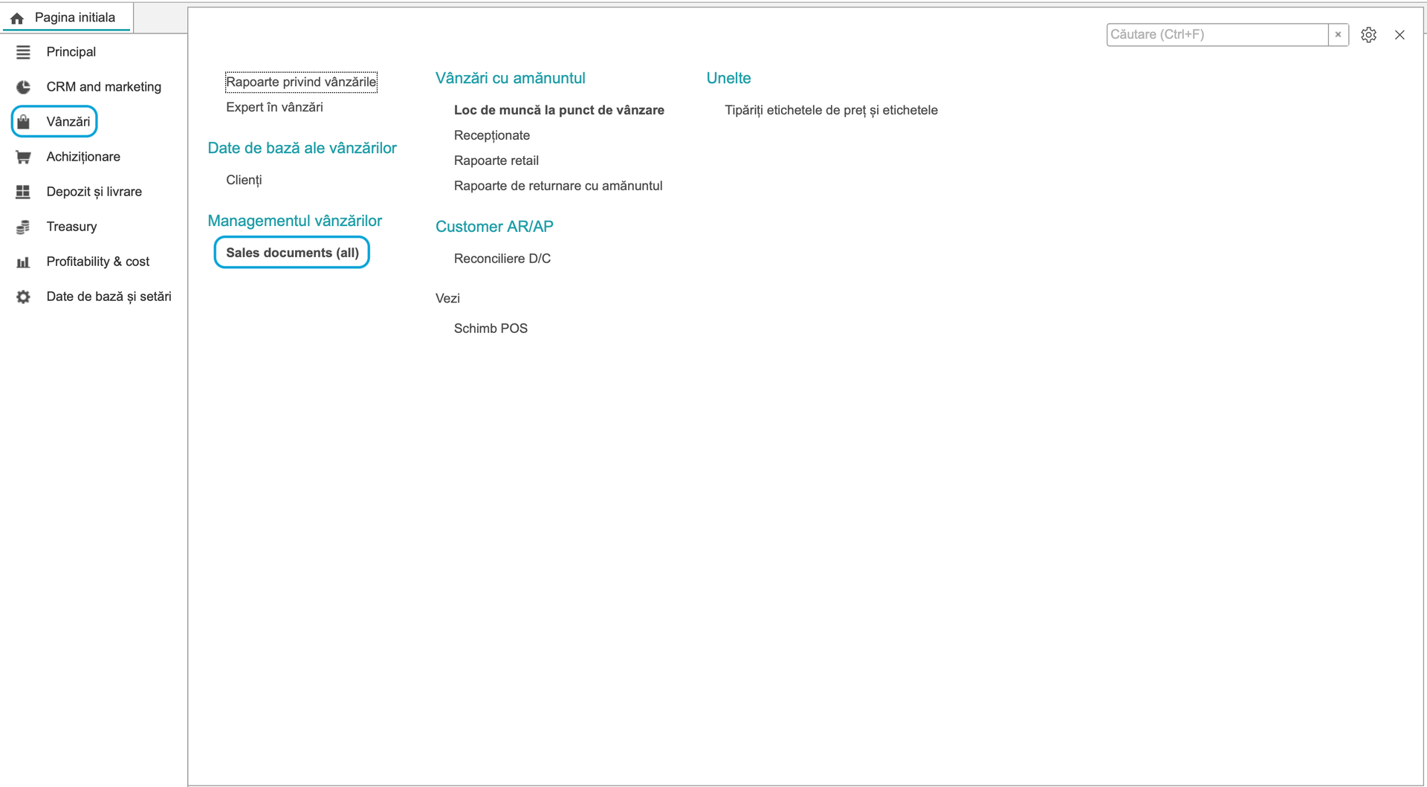Click the Principal hamburger menu icon
The width and height of the screenshot is (1427, 787).
coord(23,52)
